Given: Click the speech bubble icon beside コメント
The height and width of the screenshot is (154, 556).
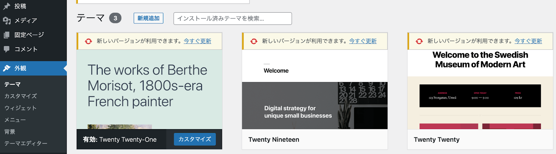Looking at the screenshot, I should click(7, 49).
